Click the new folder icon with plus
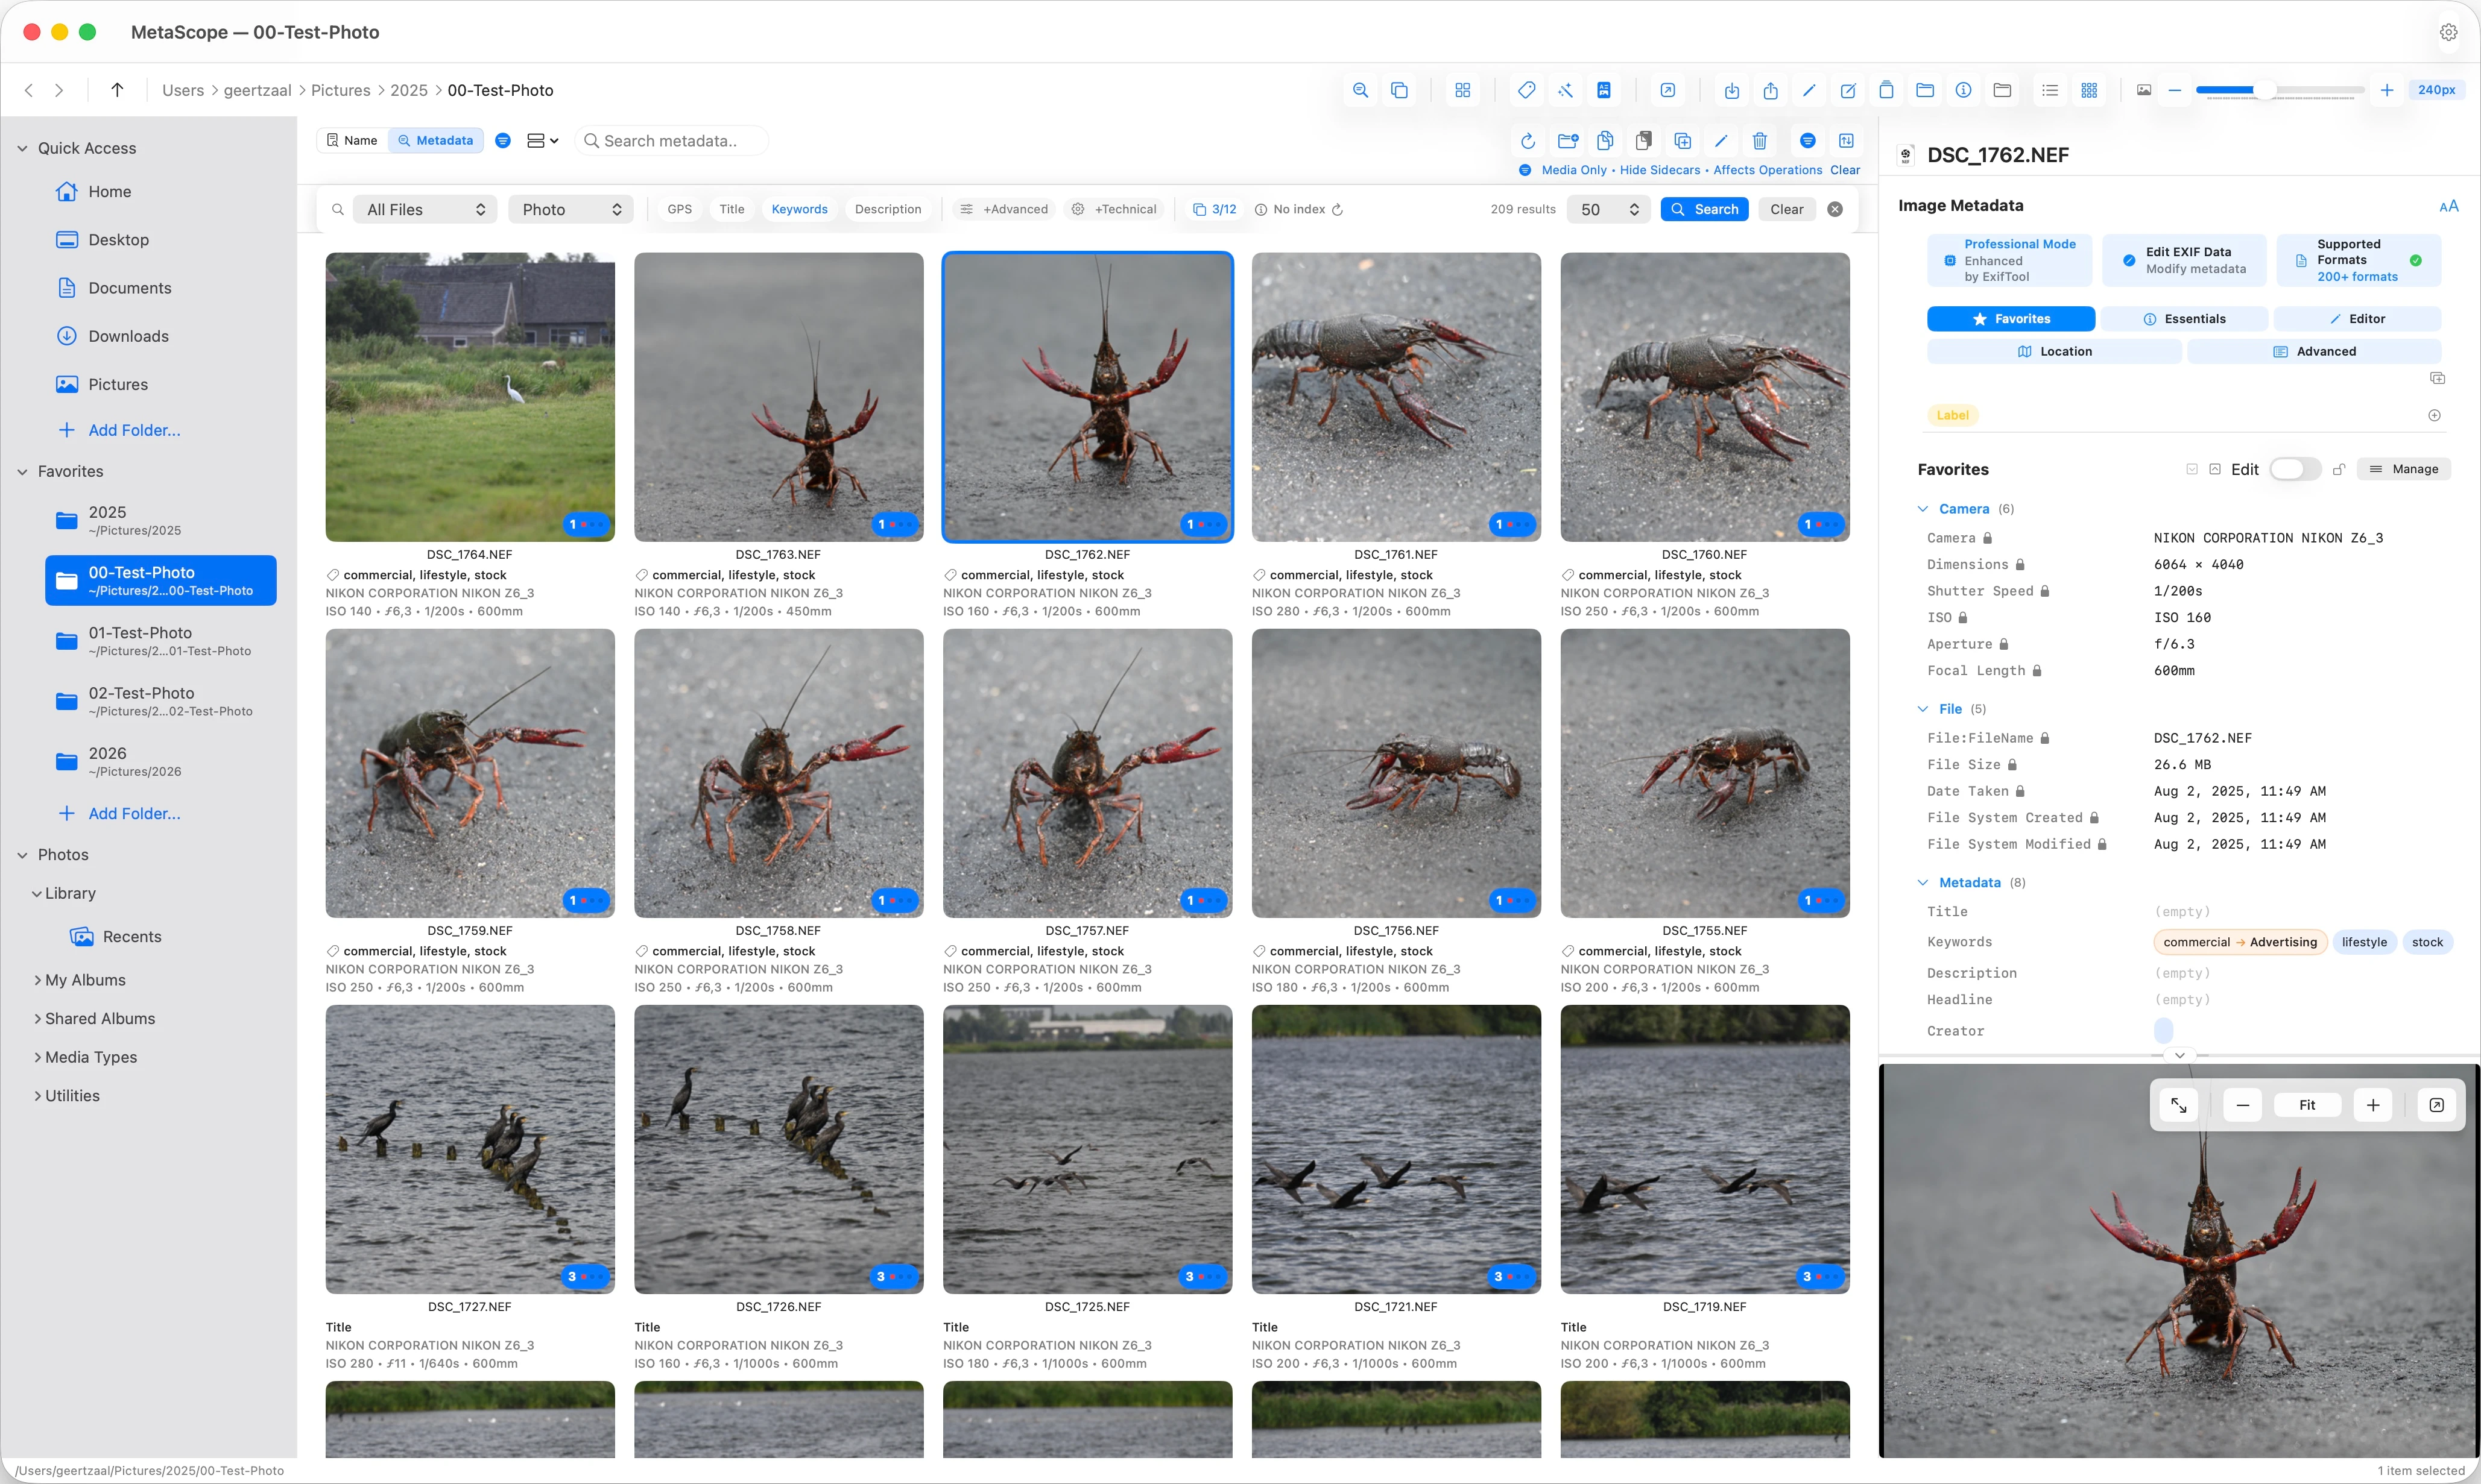 (1567, 141)
